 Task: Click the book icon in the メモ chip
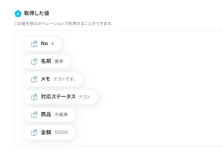coord(34,79)
